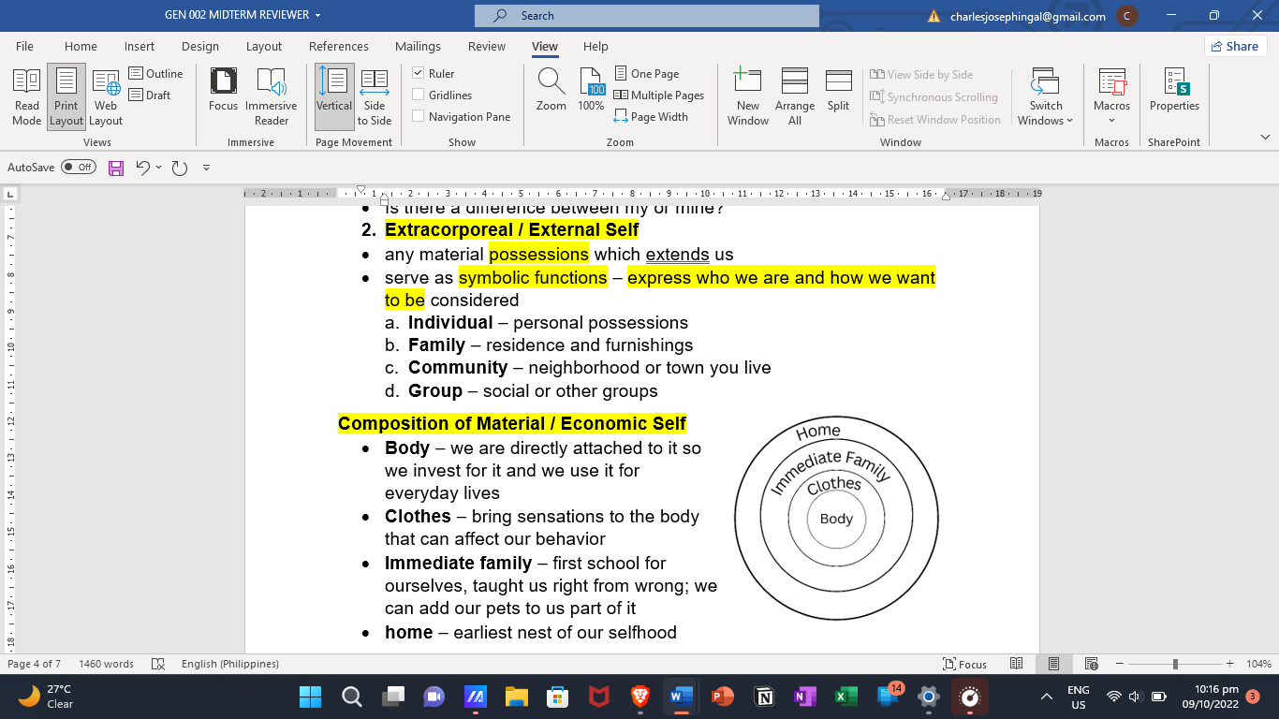The height and width of the screenshot is (719, 1279).
Task: Select the Print Layout view button
Action: click(66, 96)
